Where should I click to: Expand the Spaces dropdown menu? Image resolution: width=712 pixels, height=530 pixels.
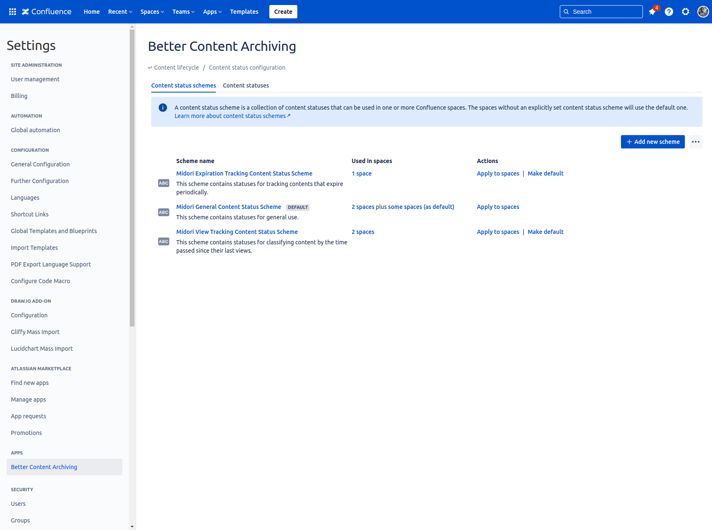click(x=152, y=12)
